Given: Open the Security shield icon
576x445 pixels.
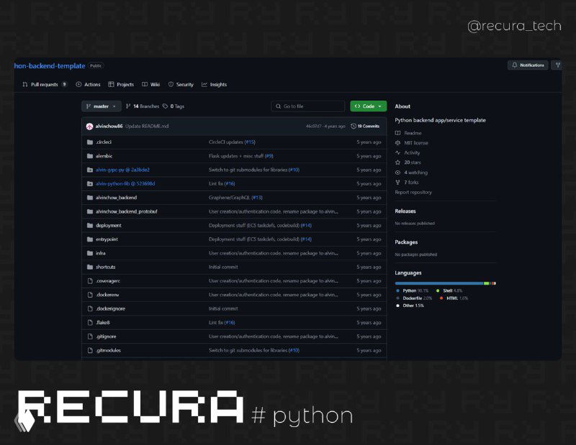Looking at the screenshot, I should coord(171,84).
